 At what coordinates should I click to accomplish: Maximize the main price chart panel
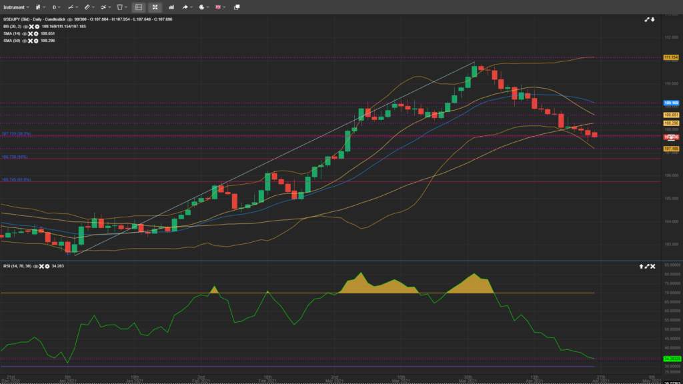tap(647, 19)
